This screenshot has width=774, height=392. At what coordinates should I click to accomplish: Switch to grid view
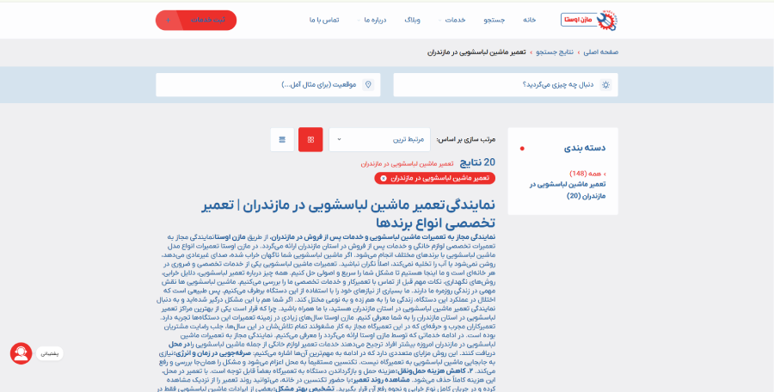[310, 140]
